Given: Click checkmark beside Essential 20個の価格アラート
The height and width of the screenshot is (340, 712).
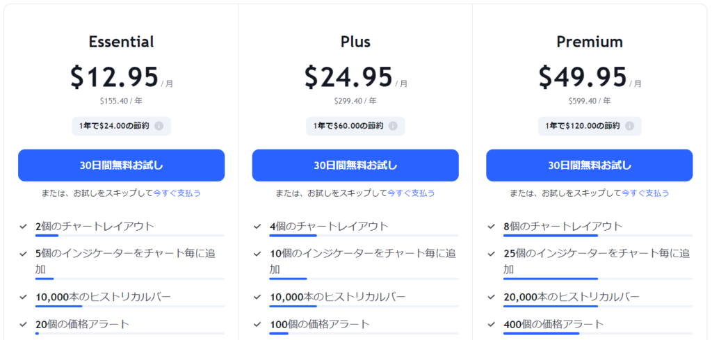Looking at the screenshot, I should coord(24,324).
